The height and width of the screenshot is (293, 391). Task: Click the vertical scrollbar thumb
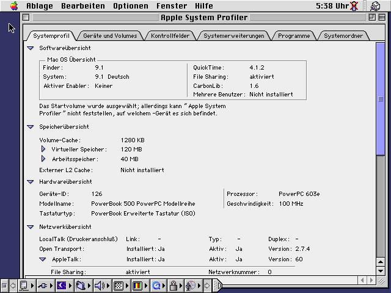(x=381, y=99)
